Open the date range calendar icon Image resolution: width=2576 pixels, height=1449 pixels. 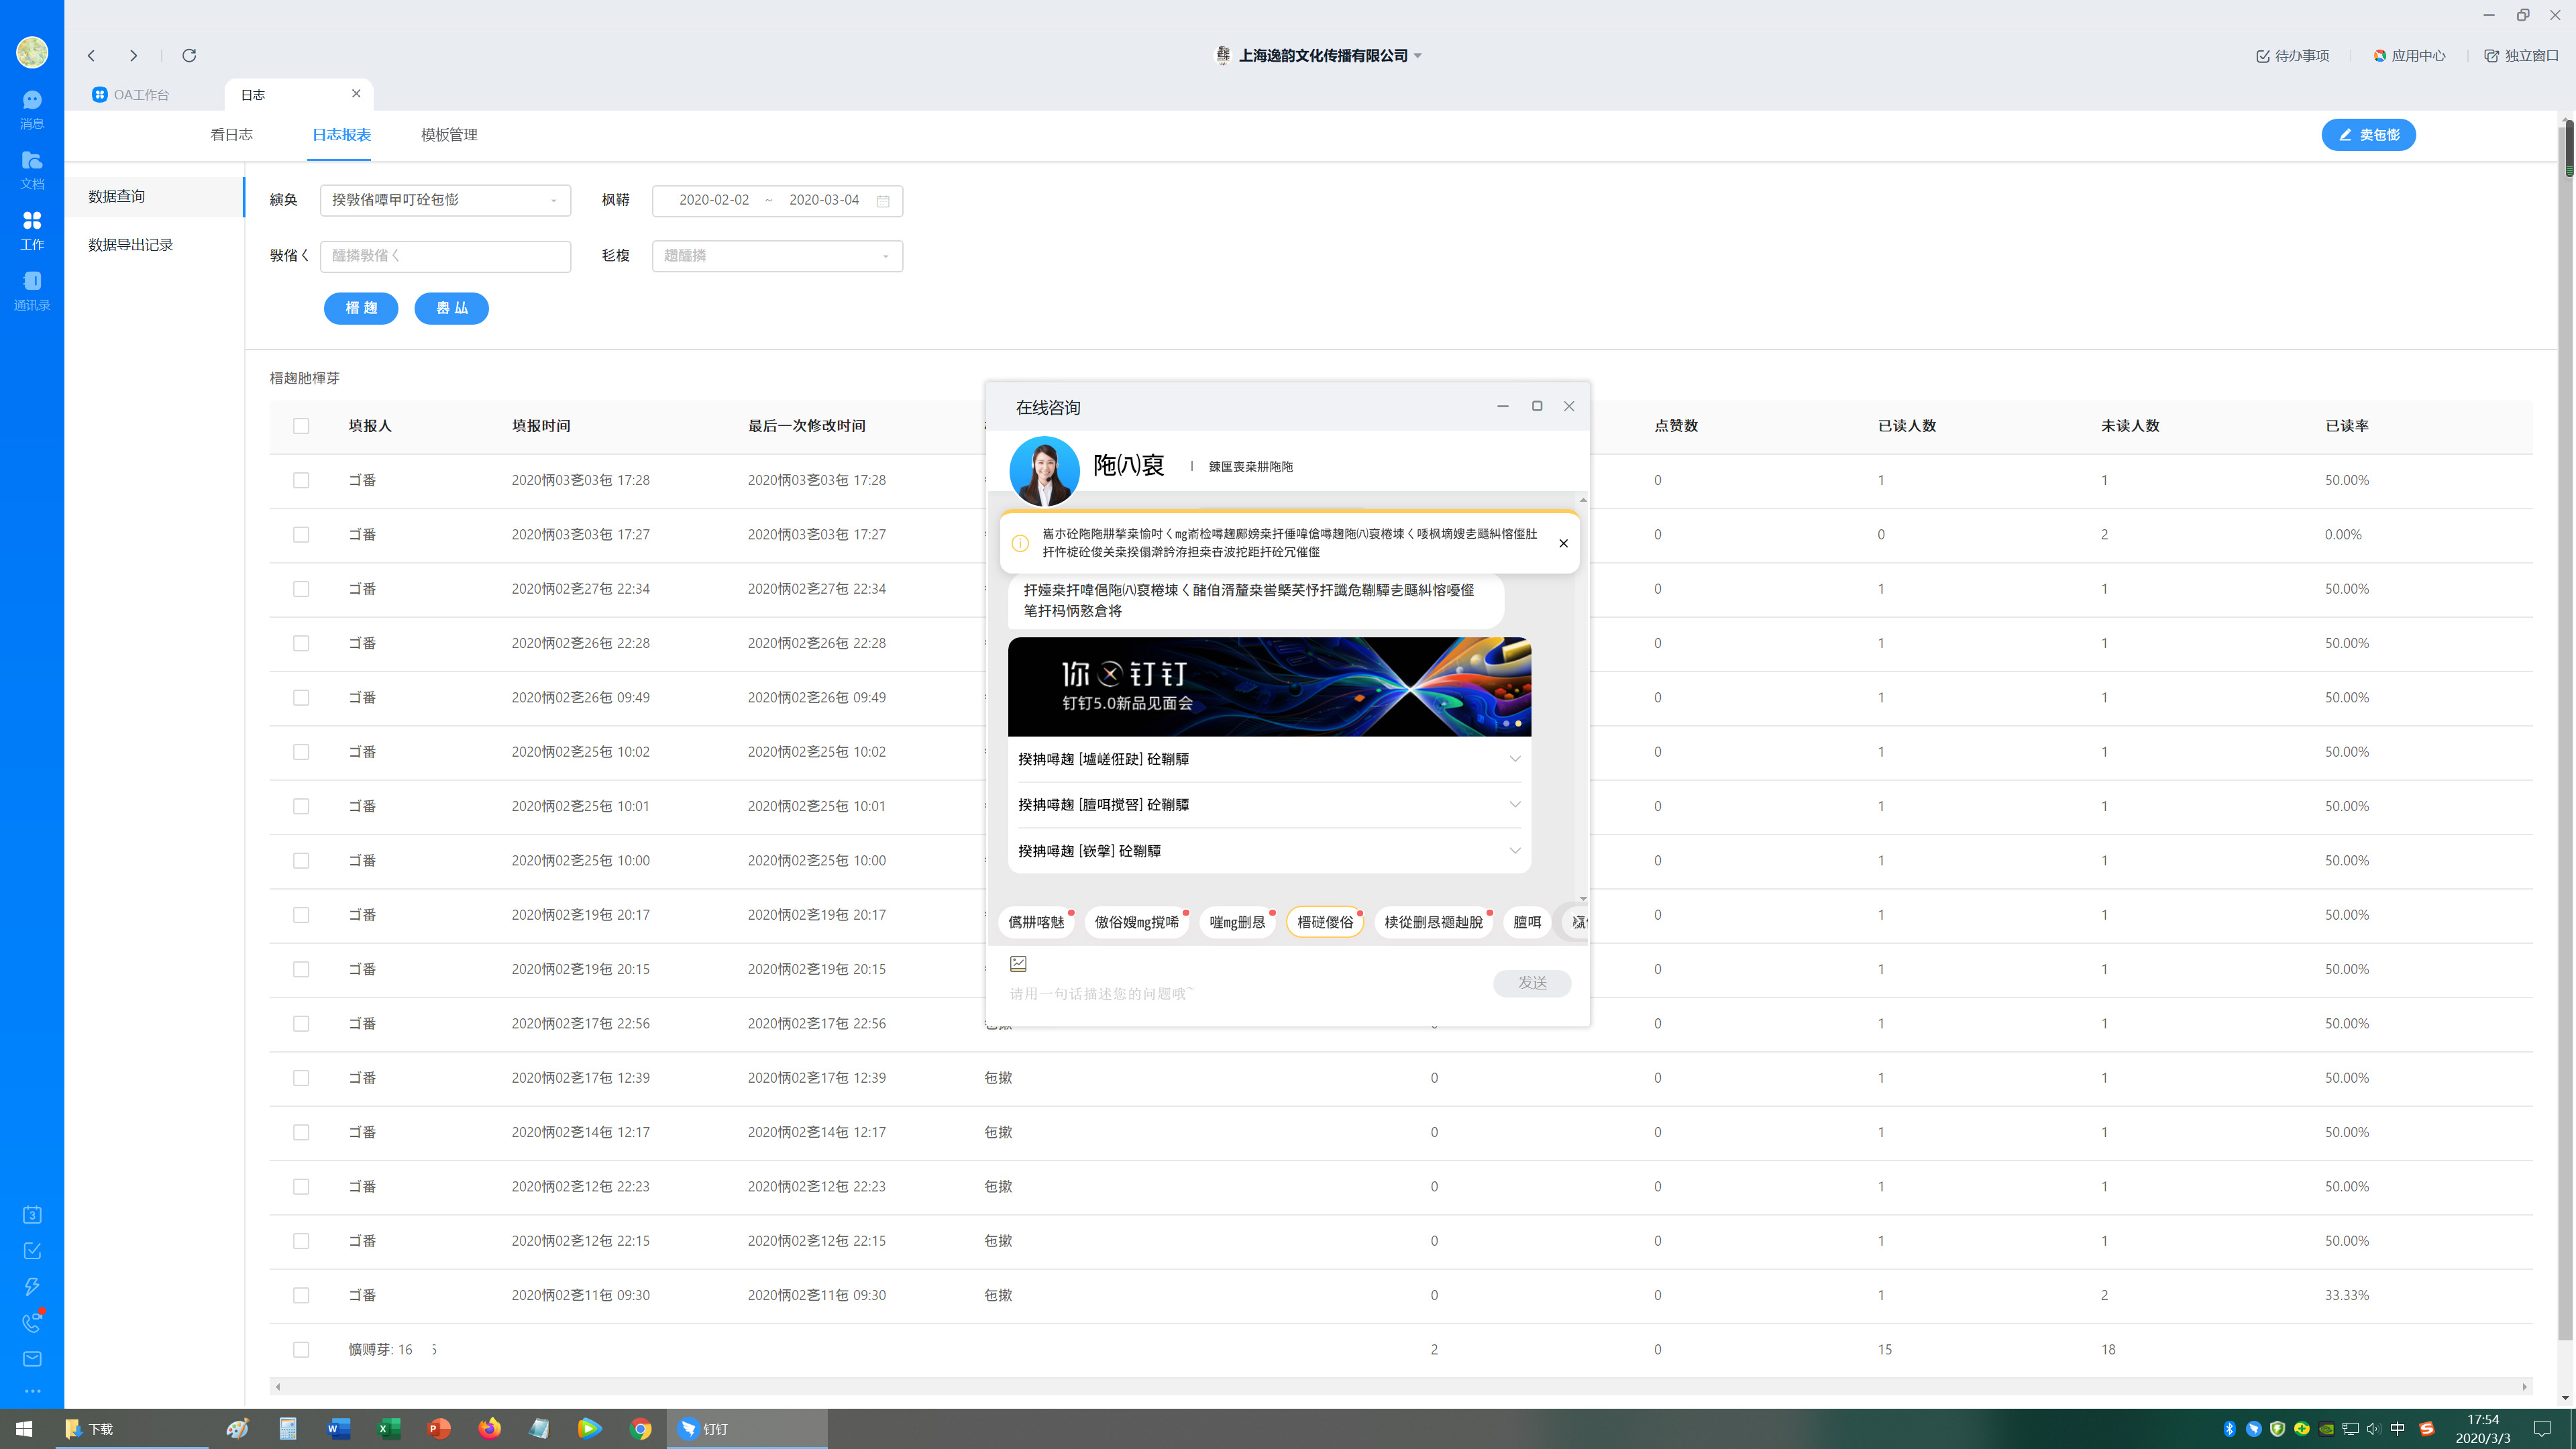coord(883,201)
